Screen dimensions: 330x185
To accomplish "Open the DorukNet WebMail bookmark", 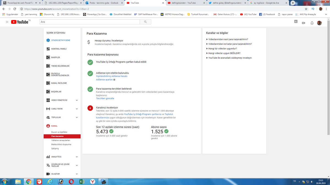I will (120, 14).
